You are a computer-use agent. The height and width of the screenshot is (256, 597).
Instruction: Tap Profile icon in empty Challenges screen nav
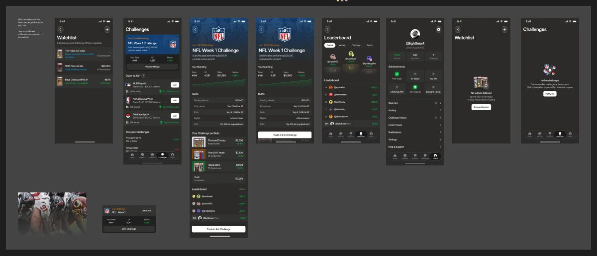[570, 134]
